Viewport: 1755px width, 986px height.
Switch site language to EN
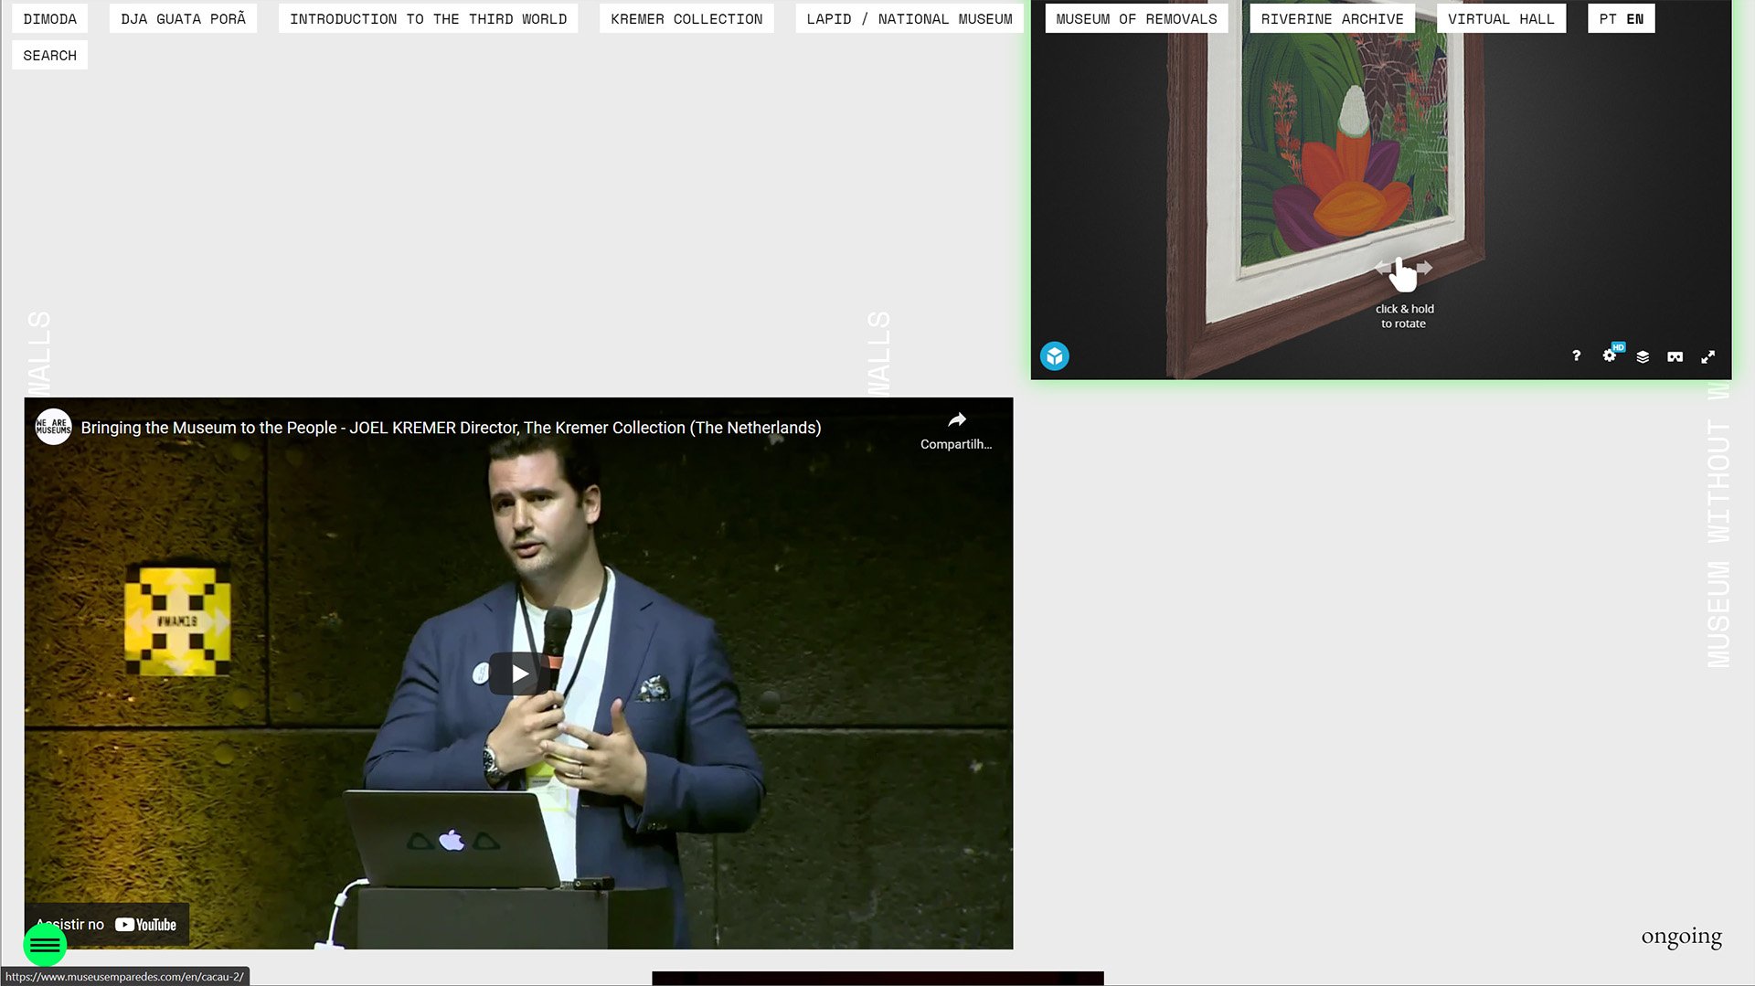[x=1634, y=18]
